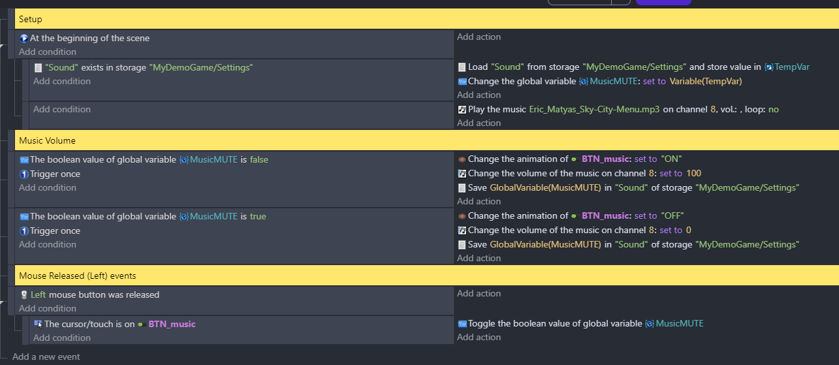
Task: Click the {x} icon beside MusicMUTE in the 'is false' condition
Action: [183, 160]
